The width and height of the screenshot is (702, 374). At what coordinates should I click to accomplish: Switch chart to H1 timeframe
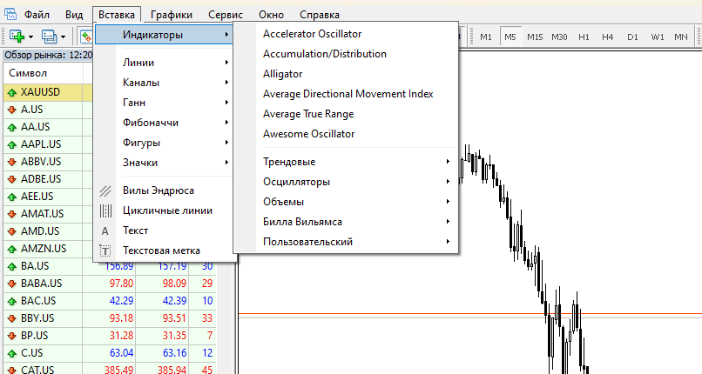point(584,37)
